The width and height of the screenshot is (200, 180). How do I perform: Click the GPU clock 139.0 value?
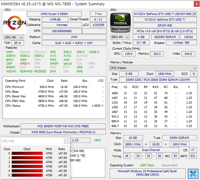coord(128,54)
